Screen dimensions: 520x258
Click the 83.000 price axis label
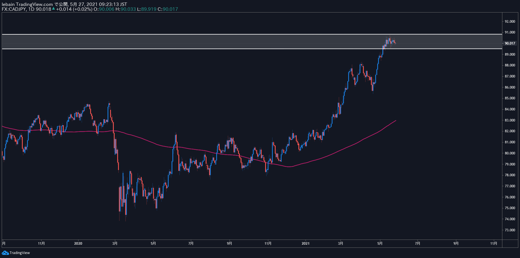point(510,120)
